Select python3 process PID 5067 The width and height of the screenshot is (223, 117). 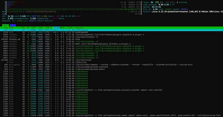coord(111,48)
